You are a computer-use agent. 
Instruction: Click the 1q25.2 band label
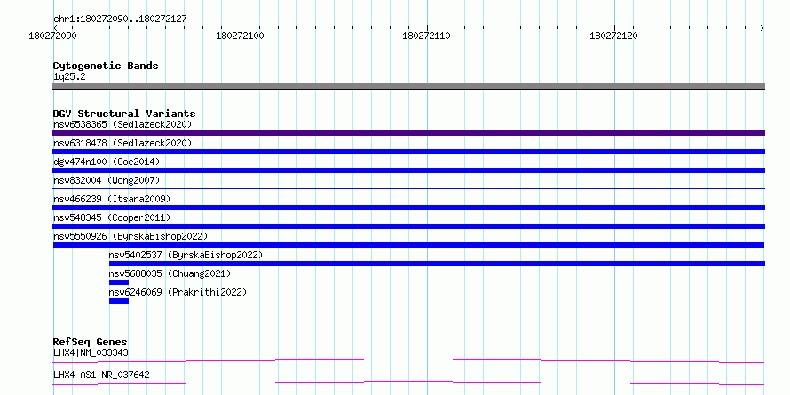pyautogui.click(x=69, y=76)
